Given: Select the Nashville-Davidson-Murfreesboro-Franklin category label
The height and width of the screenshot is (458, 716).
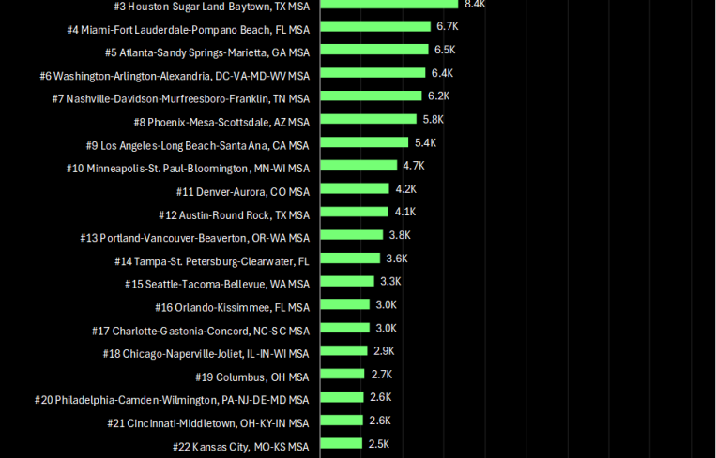Looking at the screenshot, I should click(x=180, y=98).
